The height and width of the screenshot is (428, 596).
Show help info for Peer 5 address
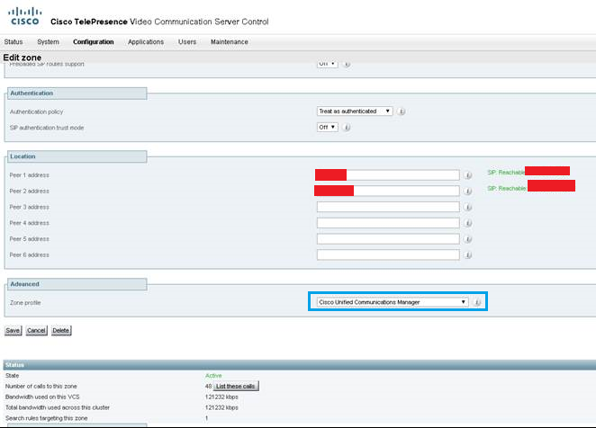pyautogui.click(x=469, y=239)
